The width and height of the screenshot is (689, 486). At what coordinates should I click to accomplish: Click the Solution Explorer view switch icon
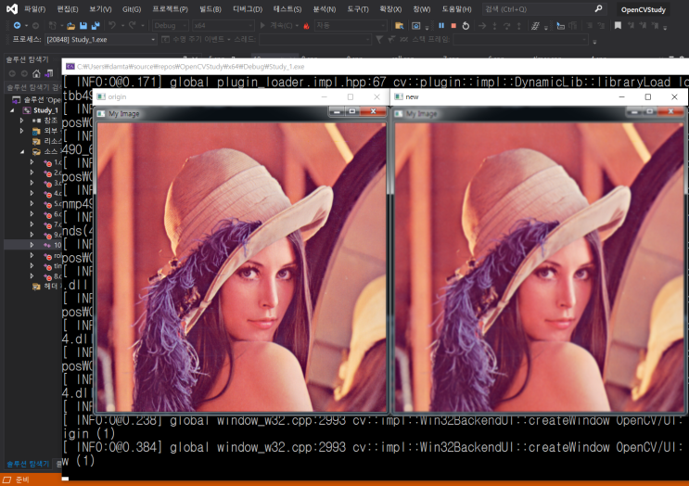click(49, 73)
